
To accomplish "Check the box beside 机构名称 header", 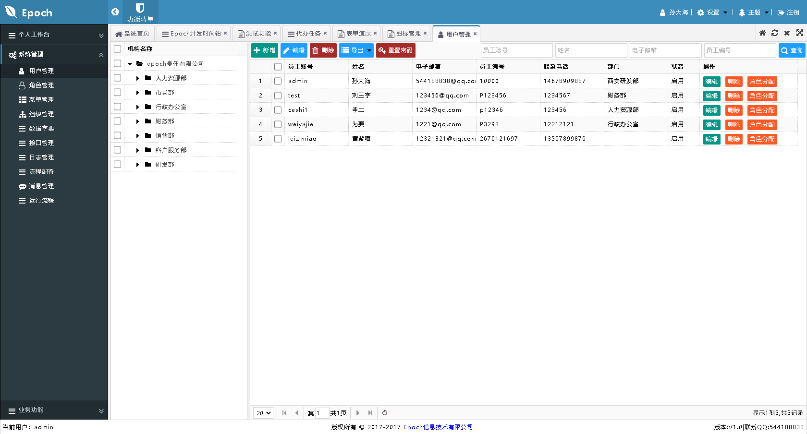I will 117,49.
